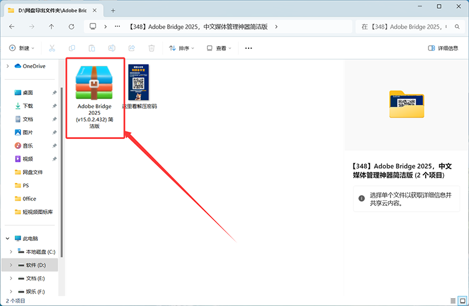Viewport: 469px width, 306px height.
Task: Open 桌面 (Desktop) in the sidebar
Action: tap(24, 93)
